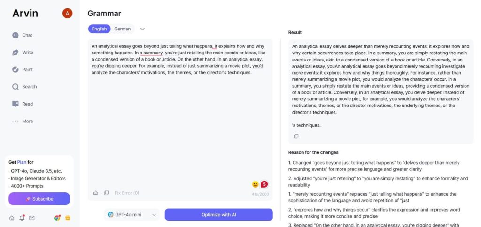The width and height of the screenshot is (481, 227).
Task: Open the notifications bell icon
Action: [22, 218]
